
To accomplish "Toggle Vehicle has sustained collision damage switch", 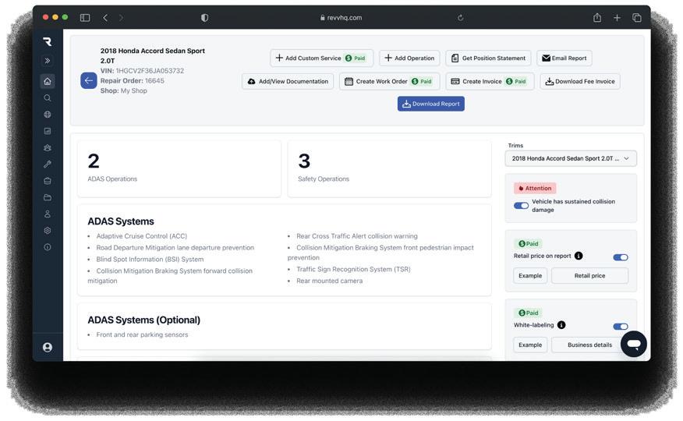I will tap(521, 206).
